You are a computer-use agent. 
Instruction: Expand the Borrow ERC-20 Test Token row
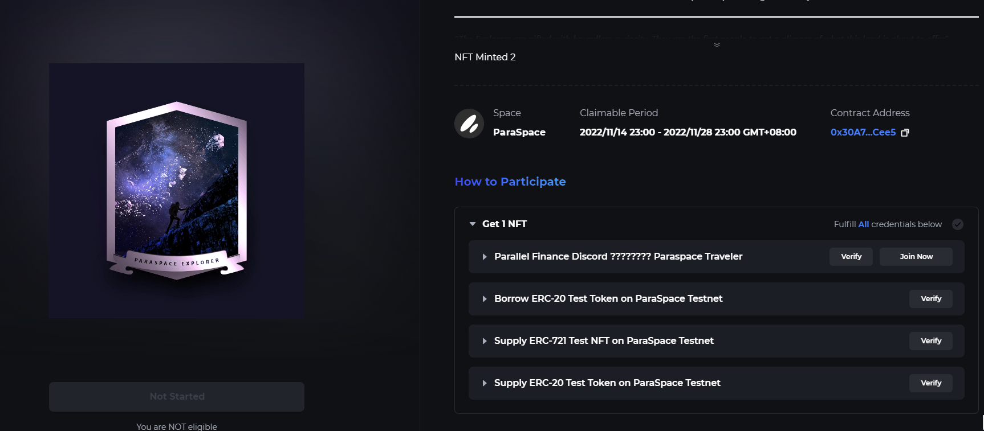[485, 299]
